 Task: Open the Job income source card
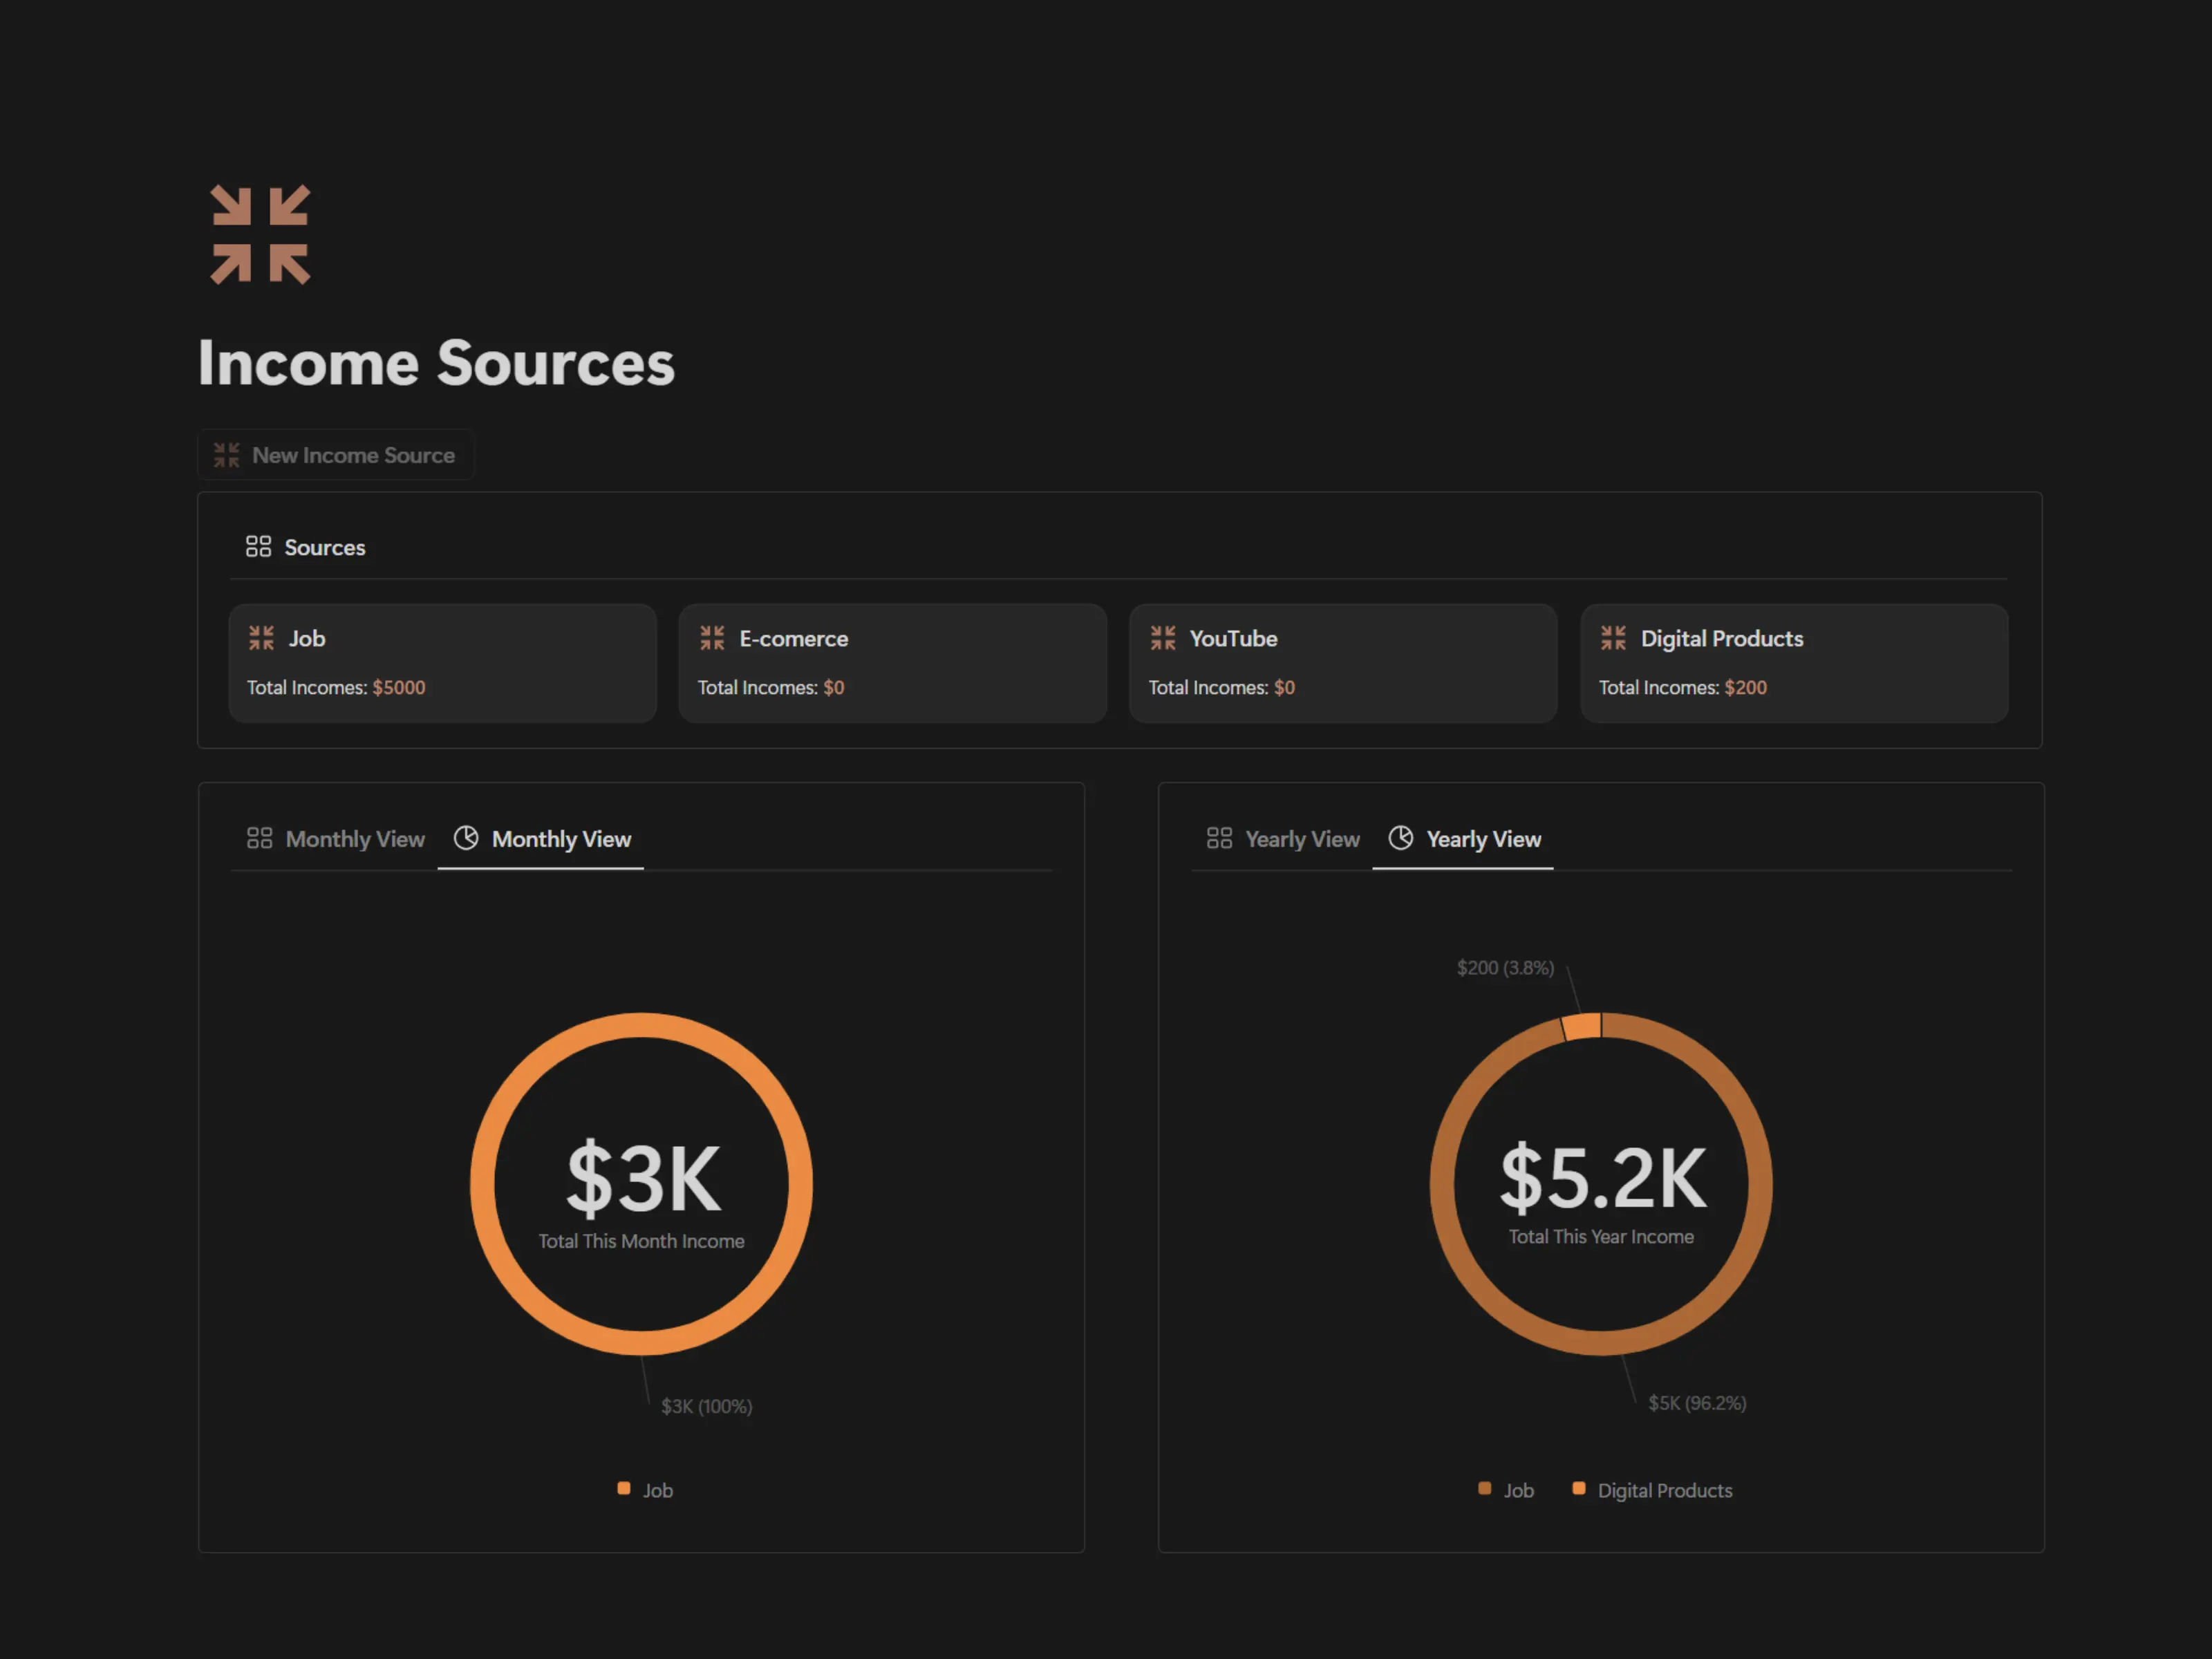pos(442,663)
